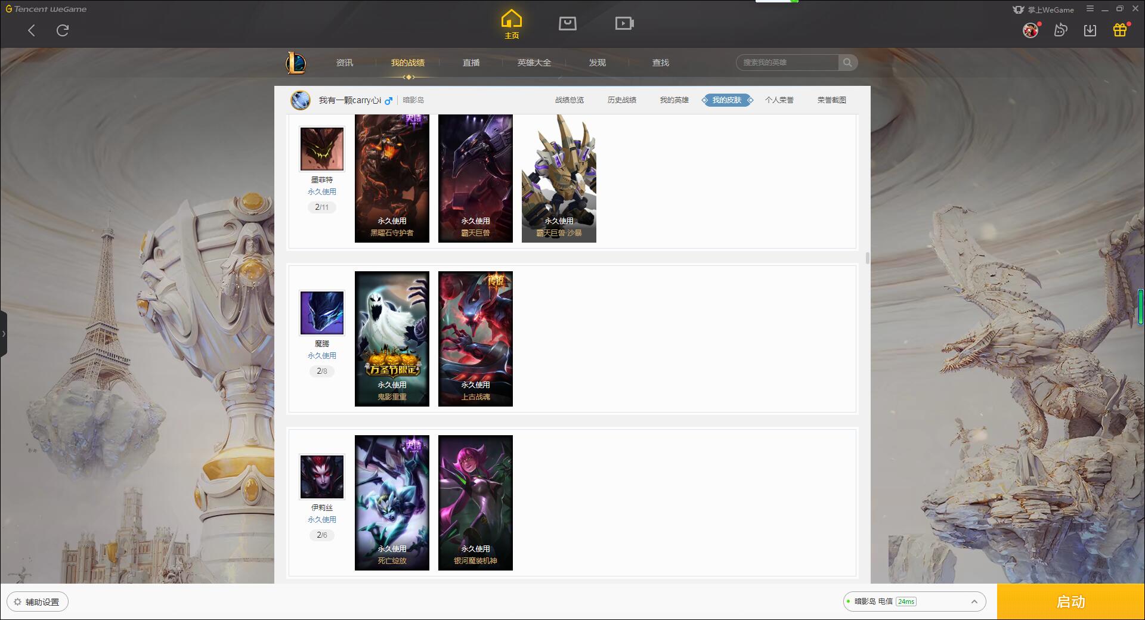Click the 暗影岛 server label near name
1145x620 pixels.
click(413, 100)
